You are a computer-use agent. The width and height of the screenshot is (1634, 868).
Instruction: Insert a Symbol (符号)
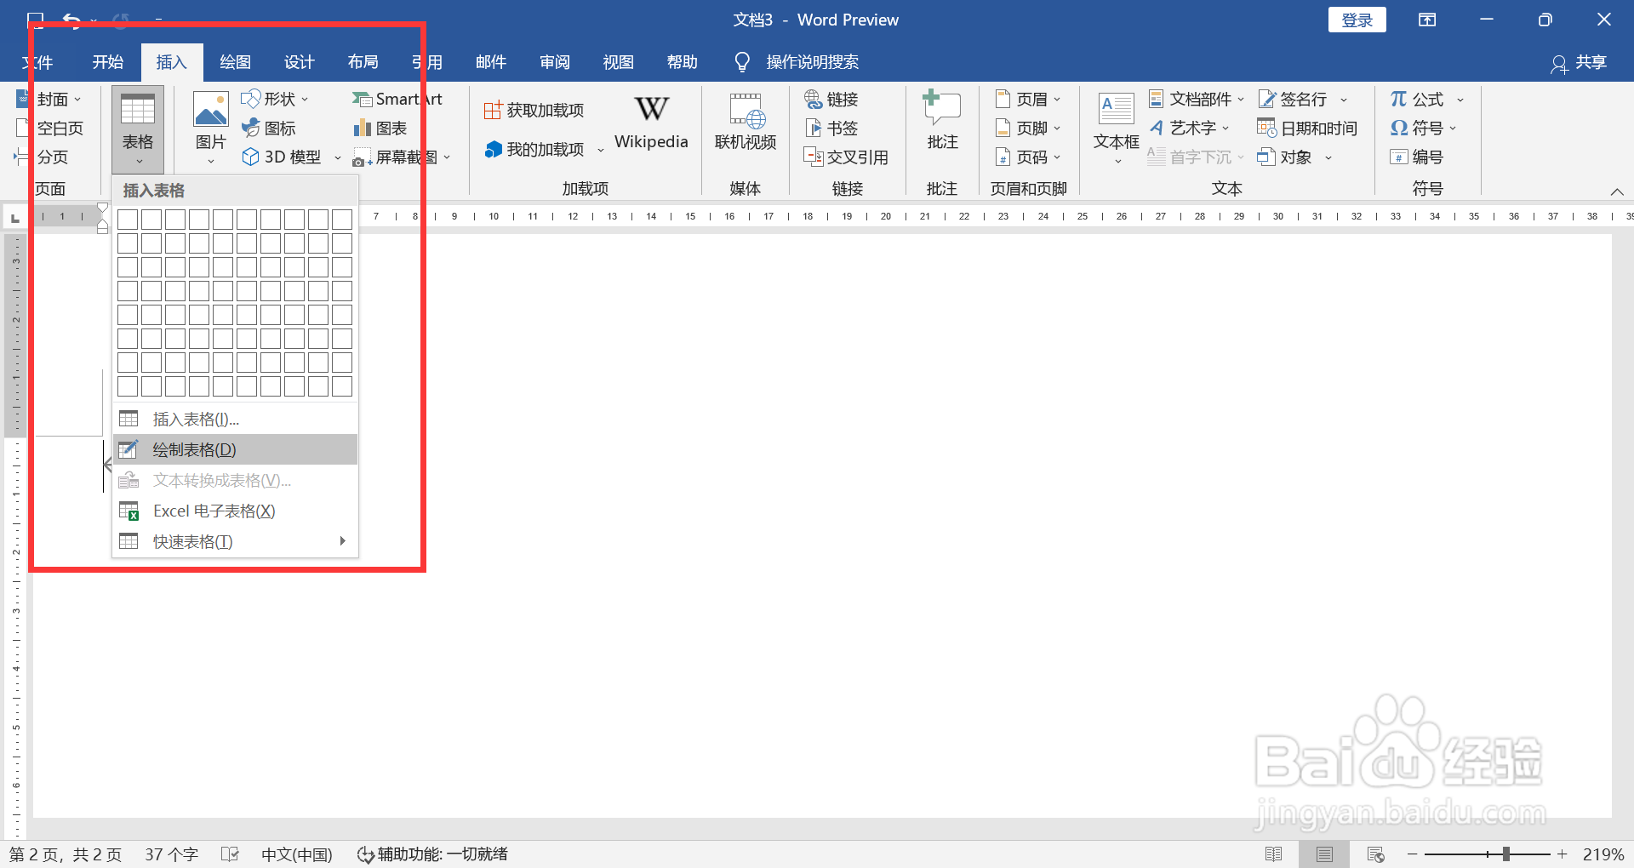[x=1424, y=128]
